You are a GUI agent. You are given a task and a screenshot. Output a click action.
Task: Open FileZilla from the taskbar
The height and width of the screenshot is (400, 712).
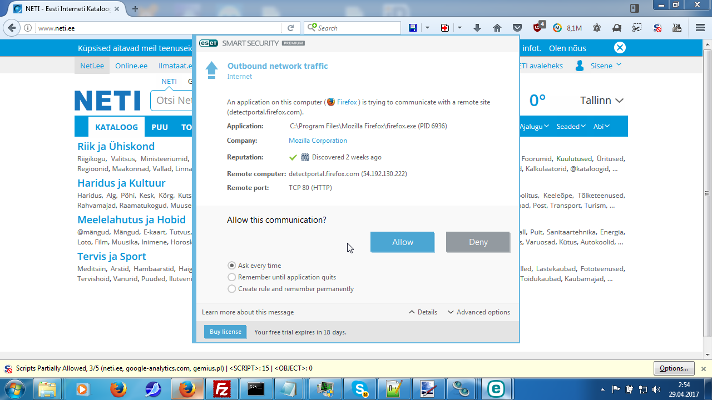(x=222, y=389)
